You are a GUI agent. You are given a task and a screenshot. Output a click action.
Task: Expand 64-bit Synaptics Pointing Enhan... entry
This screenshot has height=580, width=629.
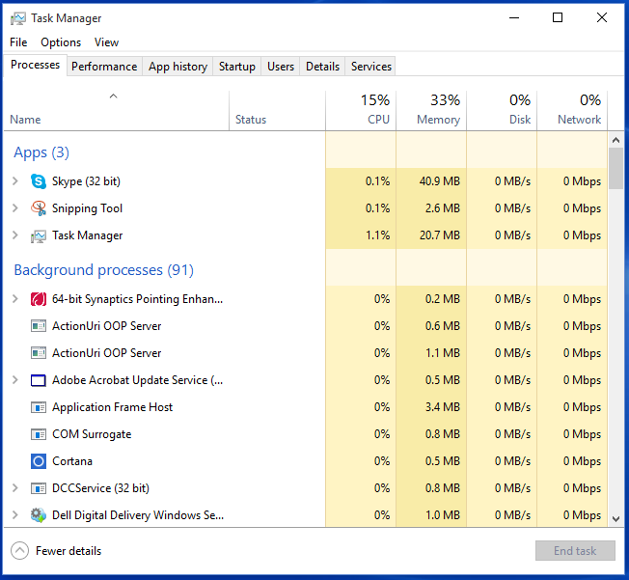click(x=15, y=298)
